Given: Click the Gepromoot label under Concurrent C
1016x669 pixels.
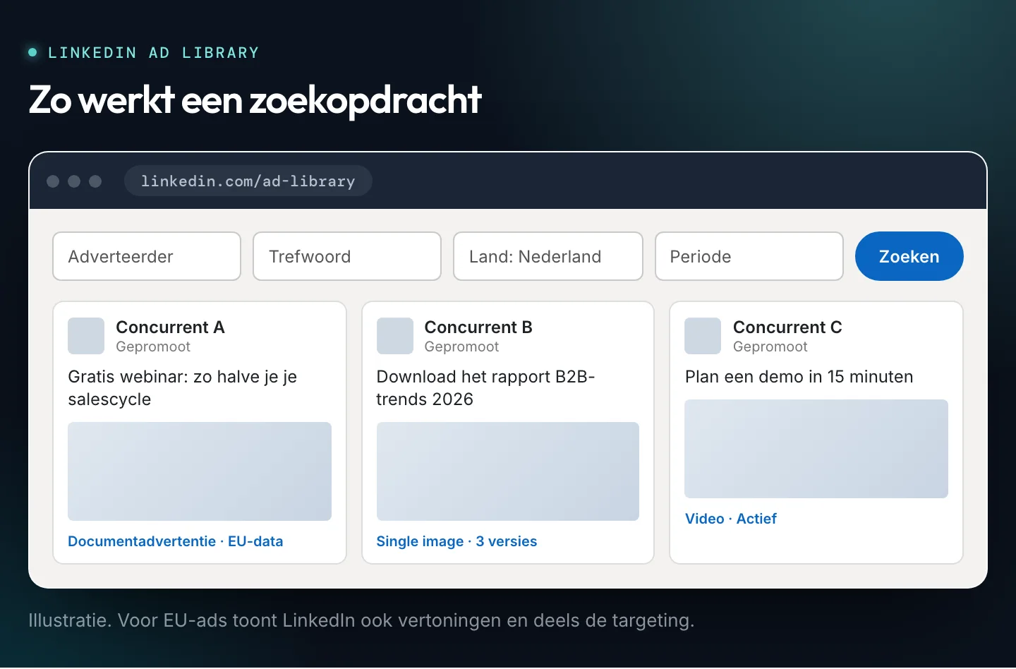Looking at the screenshot, I should click(x=770, y=346).
